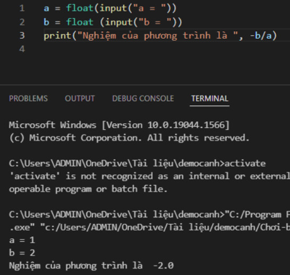The image size is (290, 275).
Task: Open the OUTPUT panel tab
Action: click(x=80, y=99)
